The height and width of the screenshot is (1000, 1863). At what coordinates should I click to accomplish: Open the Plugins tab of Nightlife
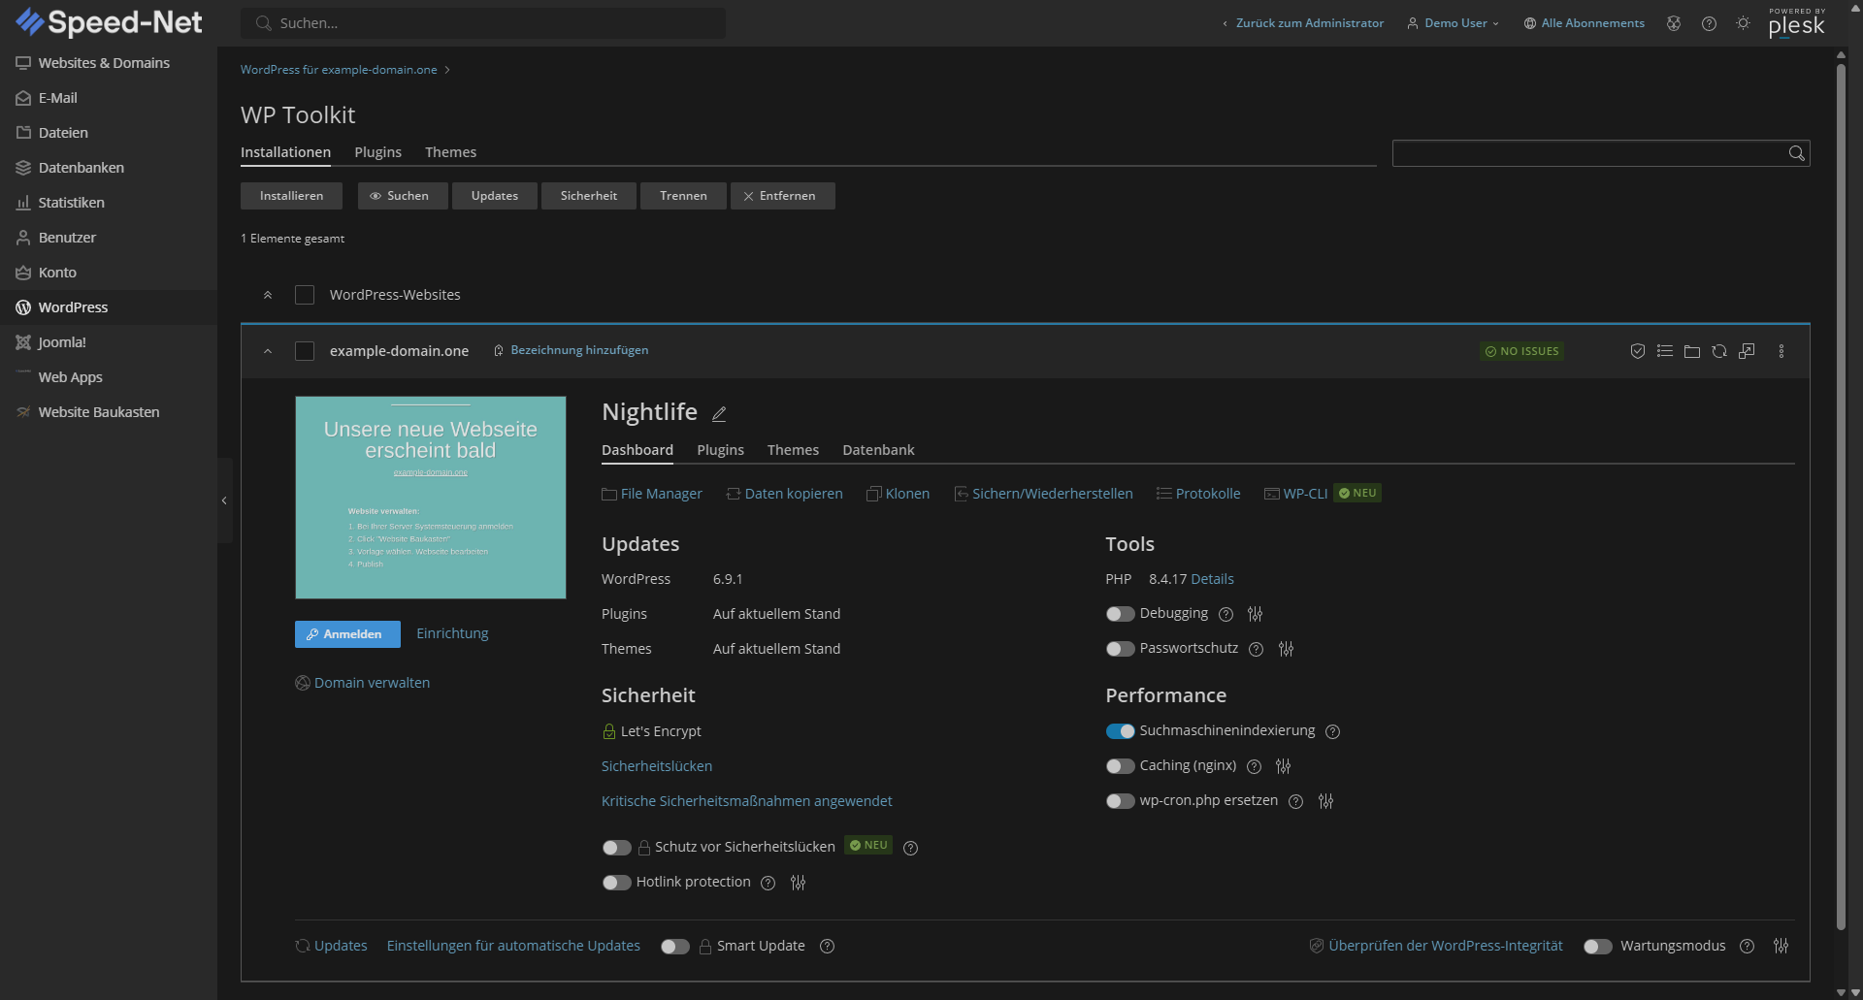tap(720, 450)
